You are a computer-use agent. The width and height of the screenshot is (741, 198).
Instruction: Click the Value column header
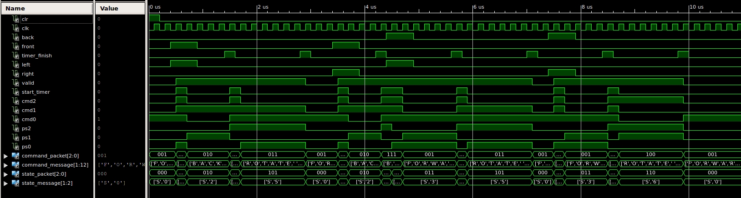pyautogui.click(x=120, y=8)
